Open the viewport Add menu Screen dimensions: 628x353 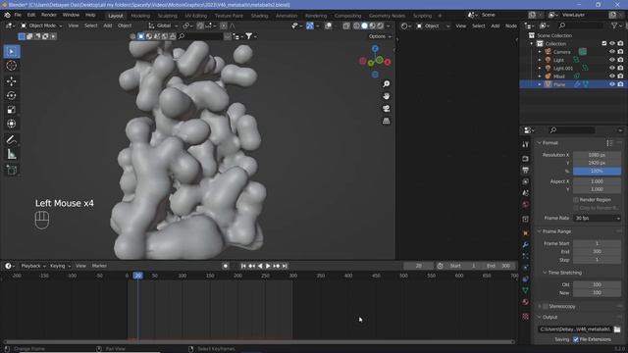[x=108, y=25]
